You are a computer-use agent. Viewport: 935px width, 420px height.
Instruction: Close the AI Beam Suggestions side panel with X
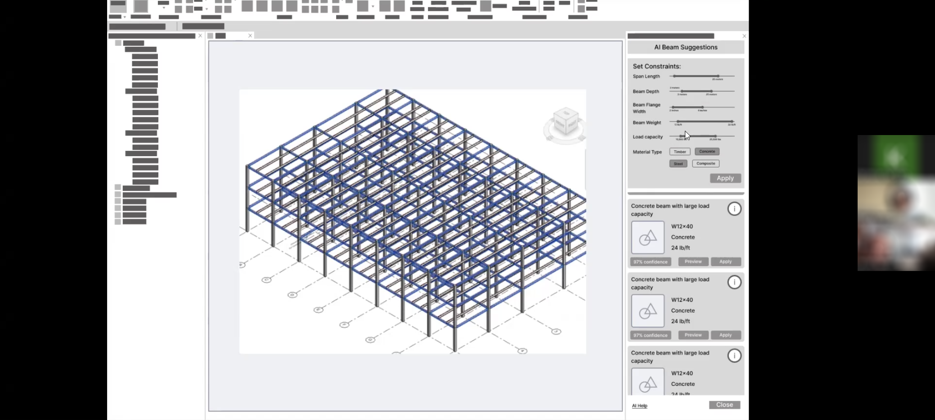click(x=744, y=36)
